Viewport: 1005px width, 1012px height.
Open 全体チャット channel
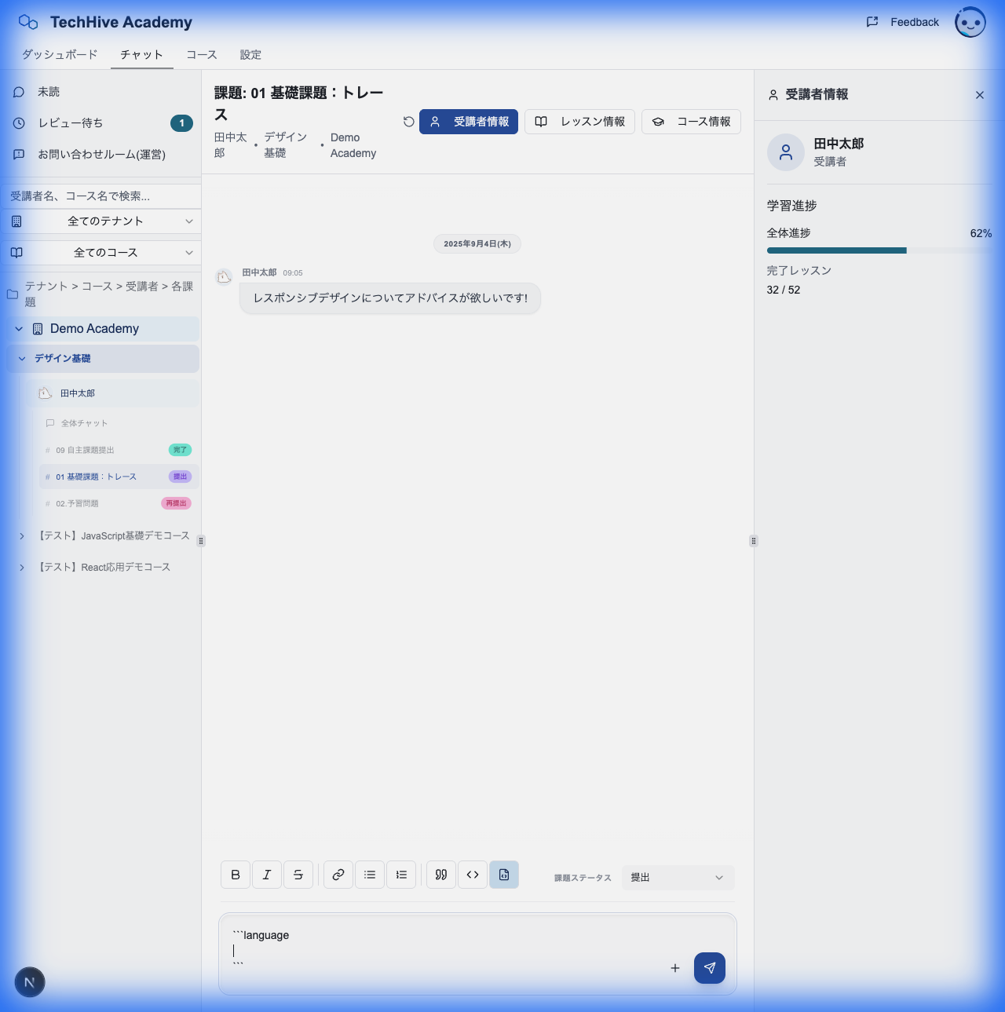(119, 423)
